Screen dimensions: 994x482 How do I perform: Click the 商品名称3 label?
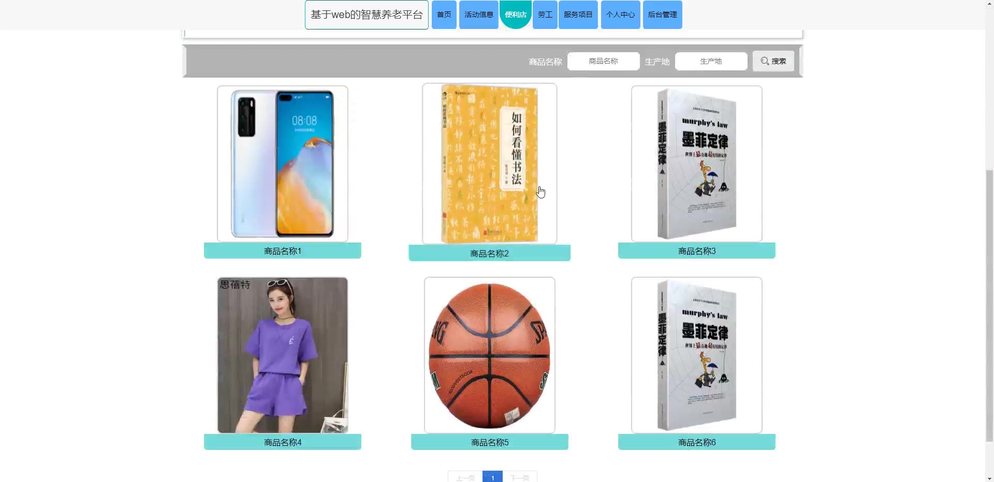click(696, 251)
